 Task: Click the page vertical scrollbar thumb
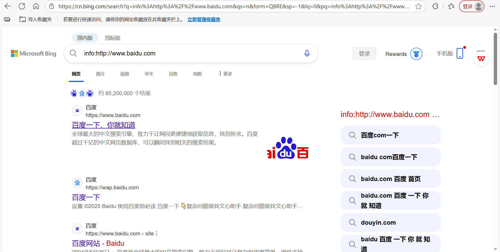click(x=495, y=59)
